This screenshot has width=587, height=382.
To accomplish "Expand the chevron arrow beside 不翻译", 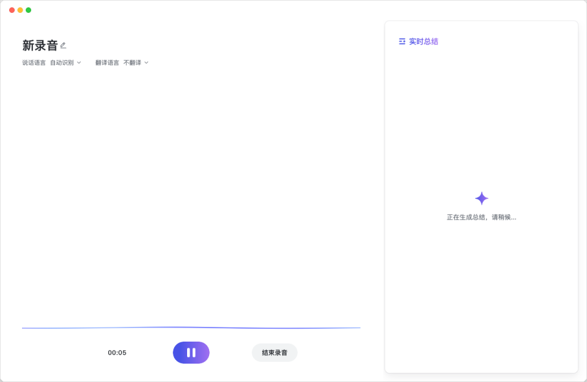I will [146, 62].
